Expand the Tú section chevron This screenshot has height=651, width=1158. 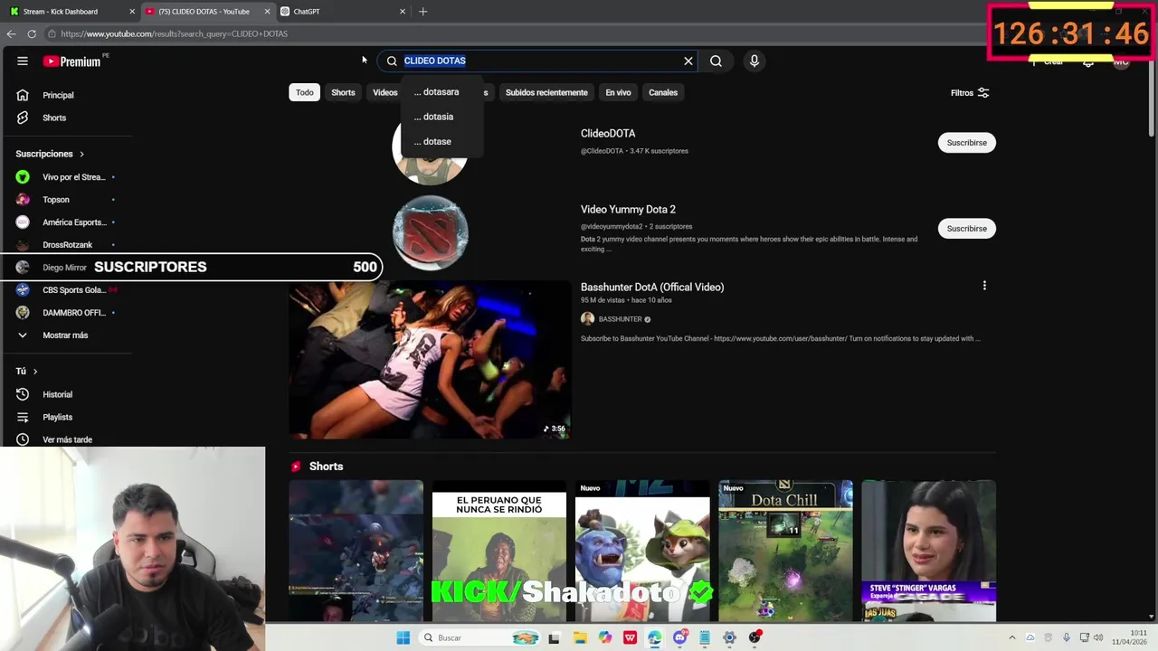pos(35,372)
